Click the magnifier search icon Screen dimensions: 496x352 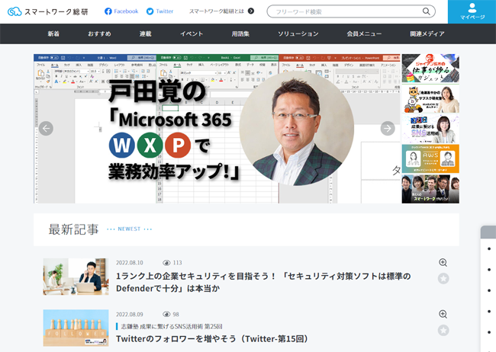click(x=426, y=11)
